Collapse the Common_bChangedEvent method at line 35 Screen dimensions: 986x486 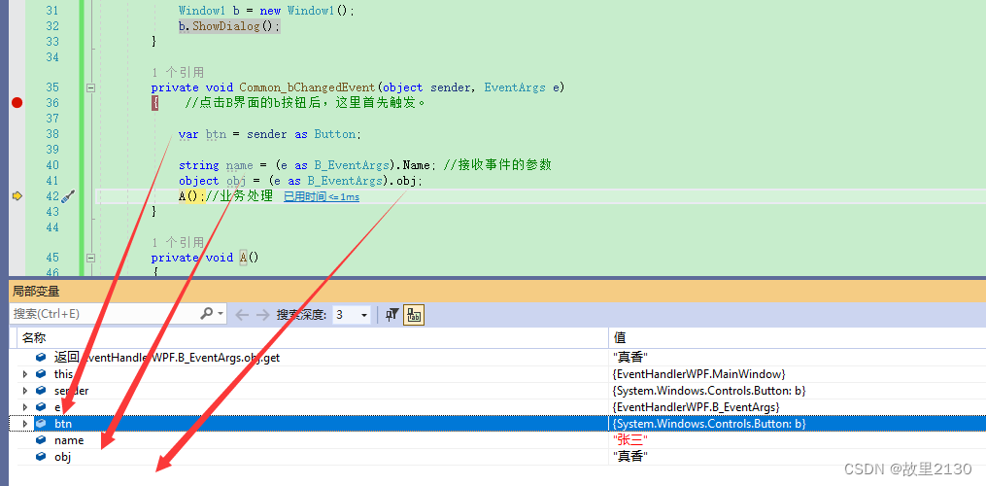(x=90, y=88)
